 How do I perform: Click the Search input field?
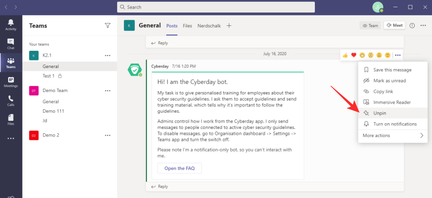pos(216,7)
